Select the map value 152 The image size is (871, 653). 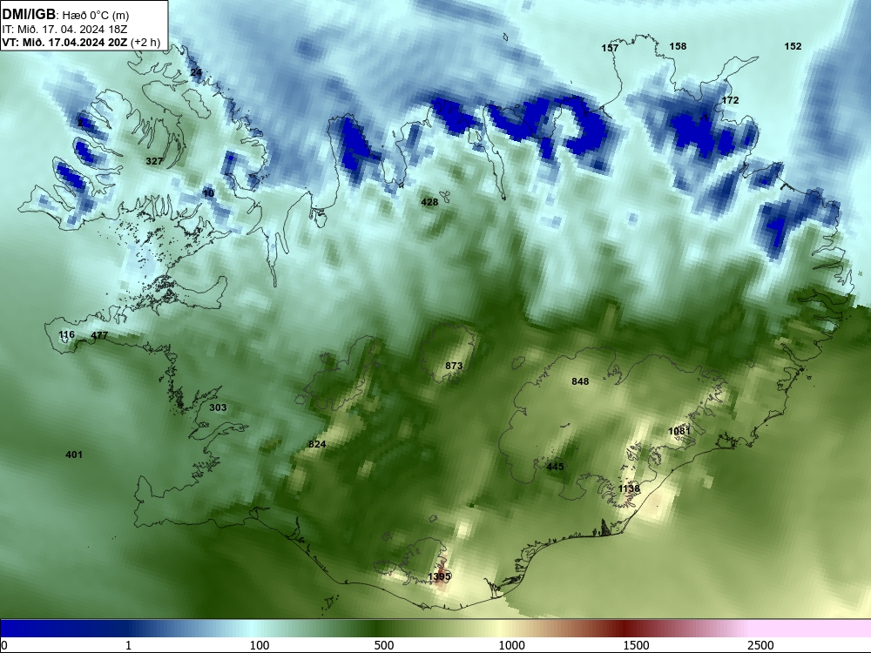click(x=793, y=46)
